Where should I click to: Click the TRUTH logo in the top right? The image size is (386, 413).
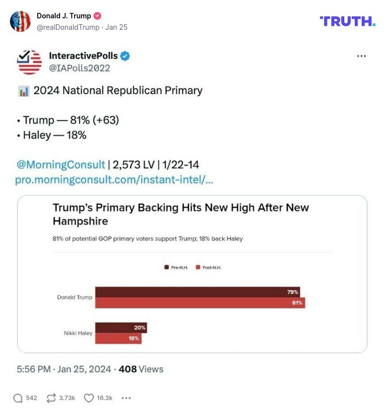pos(348,21)
